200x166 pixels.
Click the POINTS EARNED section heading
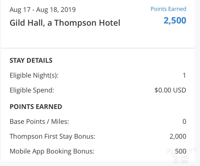coord(36,107)
